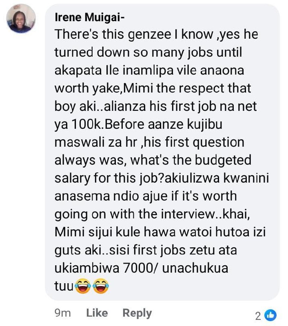Click the word "unachukua" in the comment
Viewport: 288px width, 326px height.
(x=195, y=268)
